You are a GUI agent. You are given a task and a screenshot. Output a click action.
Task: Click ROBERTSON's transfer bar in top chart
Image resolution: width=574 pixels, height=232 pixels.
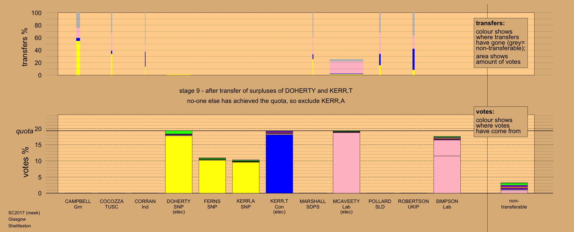(413, 44)
